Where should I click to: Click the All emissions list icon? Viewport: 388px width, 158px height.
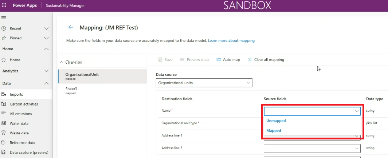(x=4, y=114)
